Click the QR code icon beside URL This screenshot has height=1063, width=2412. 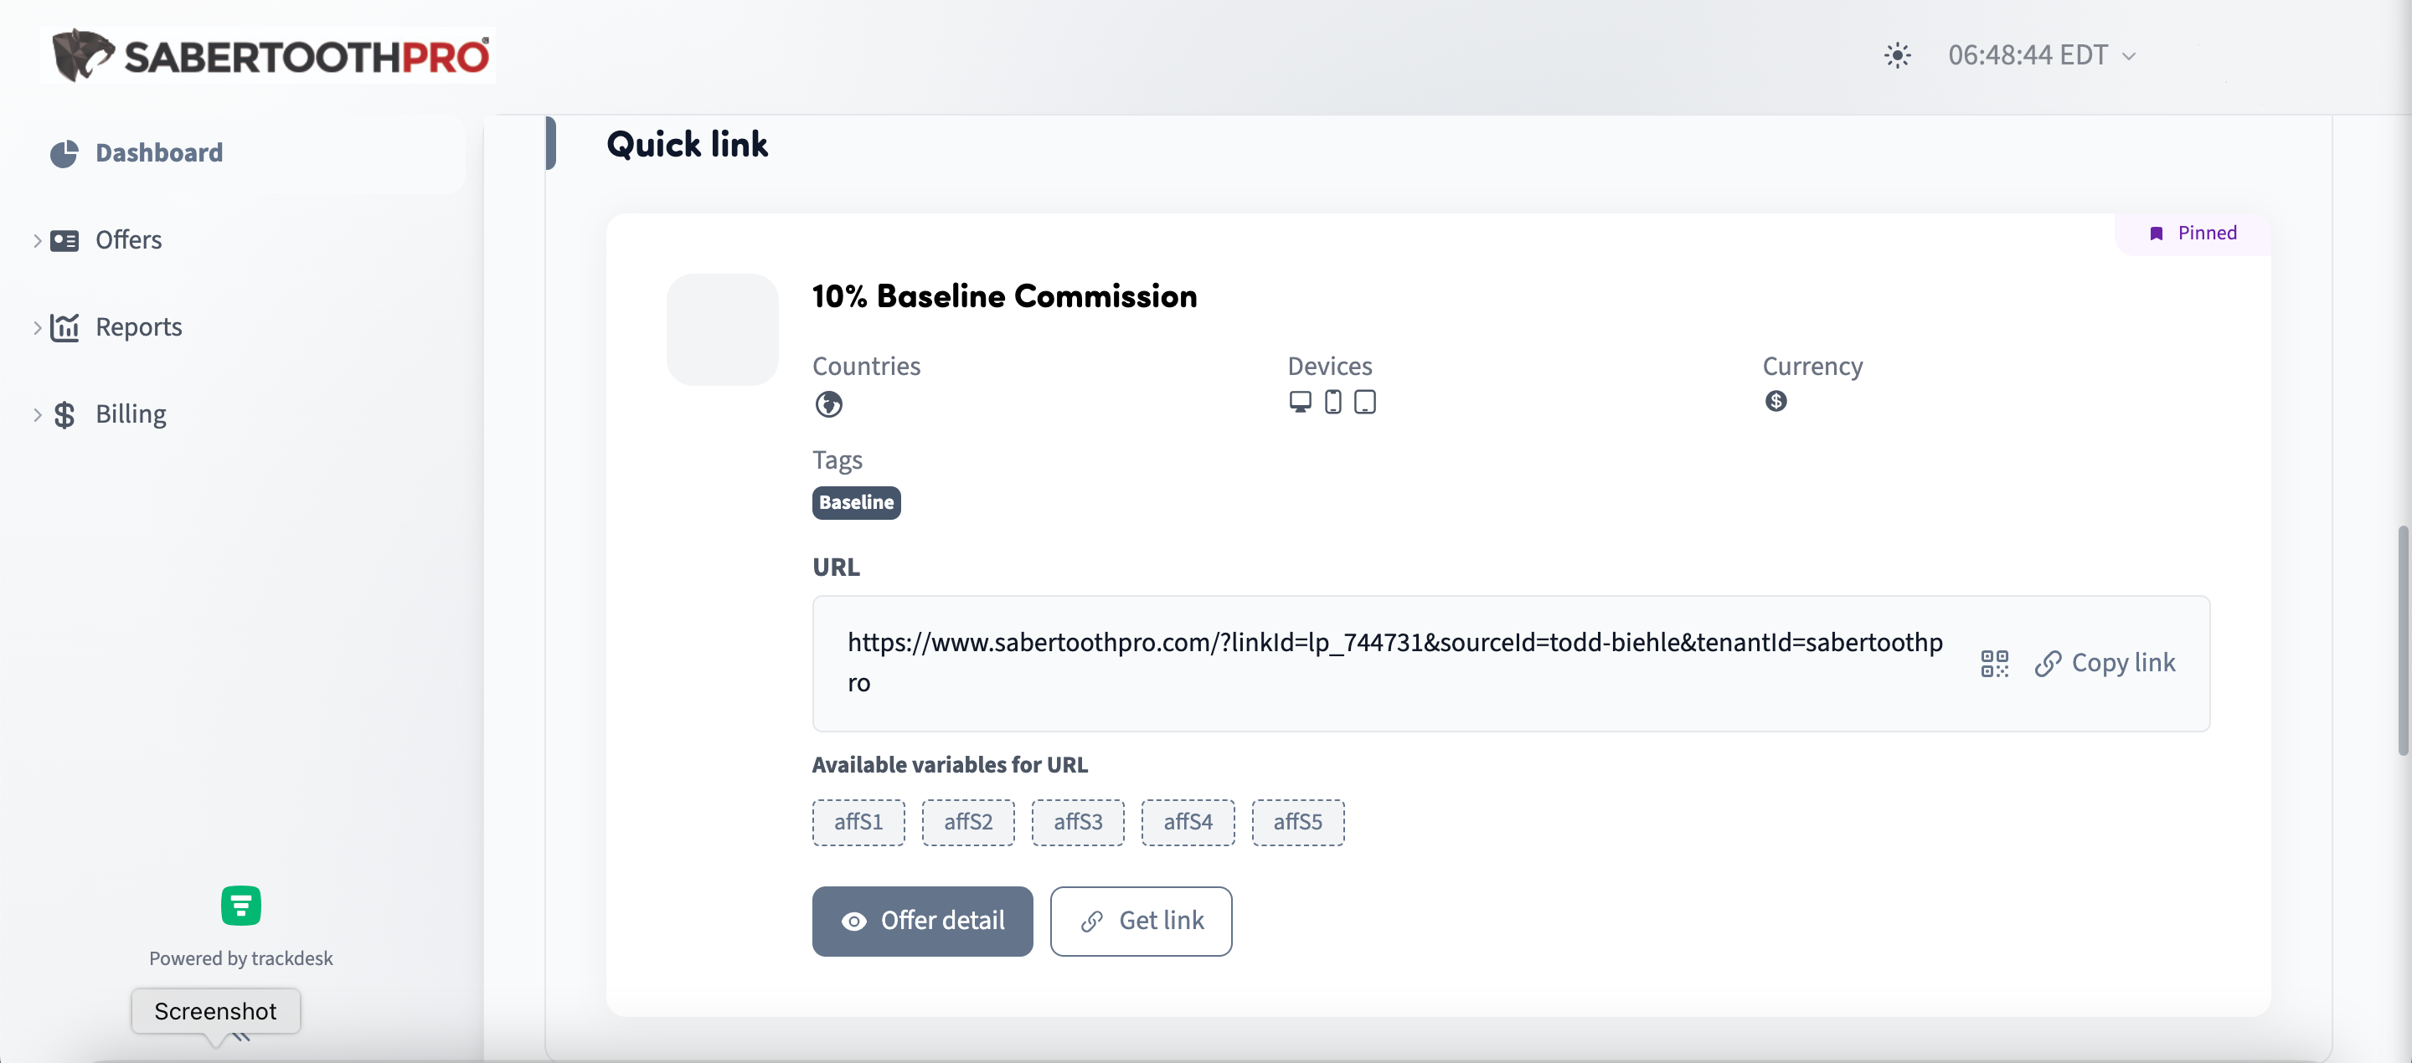1994,664
